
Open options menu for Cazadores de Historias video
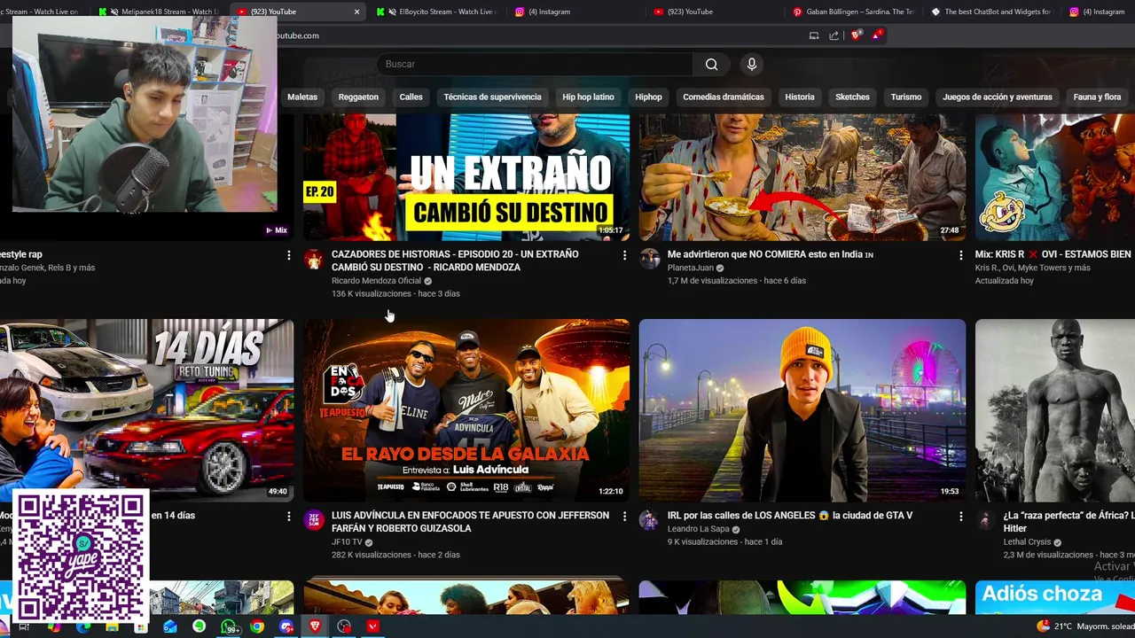[624, 255]
